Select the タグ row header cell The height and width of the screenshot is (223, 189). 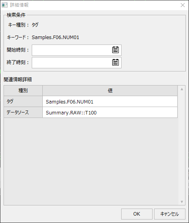click(x=23, y=102)
